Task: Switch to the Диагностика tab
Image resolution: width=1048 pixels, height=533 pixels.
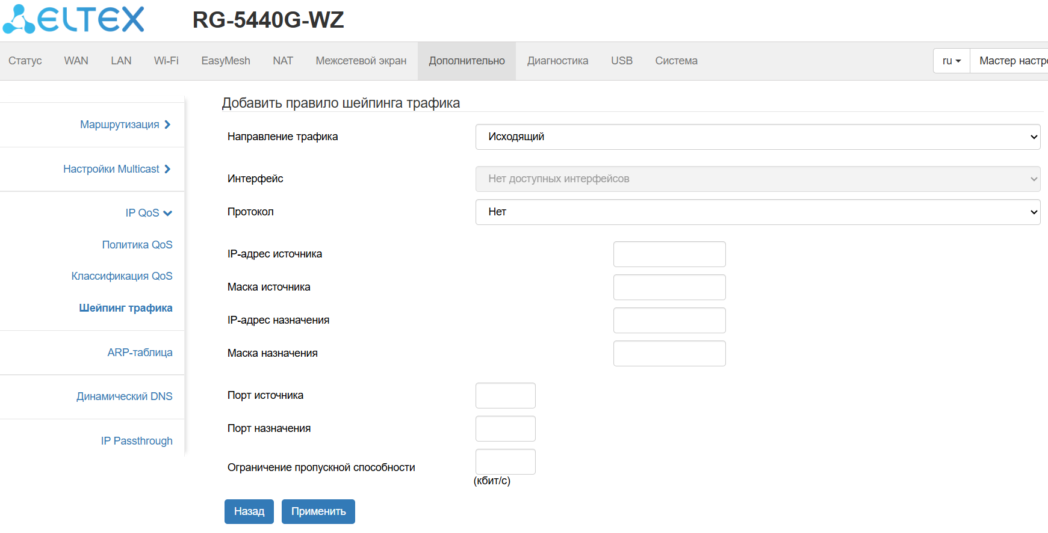Action: tap(557, 61)
